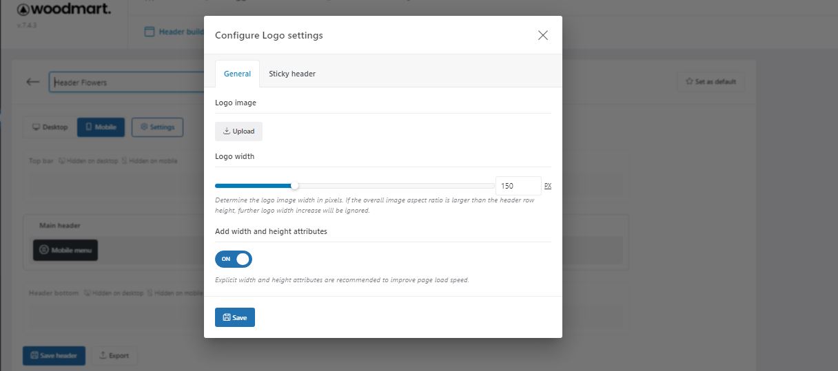Switch to Desktop view
The width and height of the screenshot is (838, 371).
[50, 127]
